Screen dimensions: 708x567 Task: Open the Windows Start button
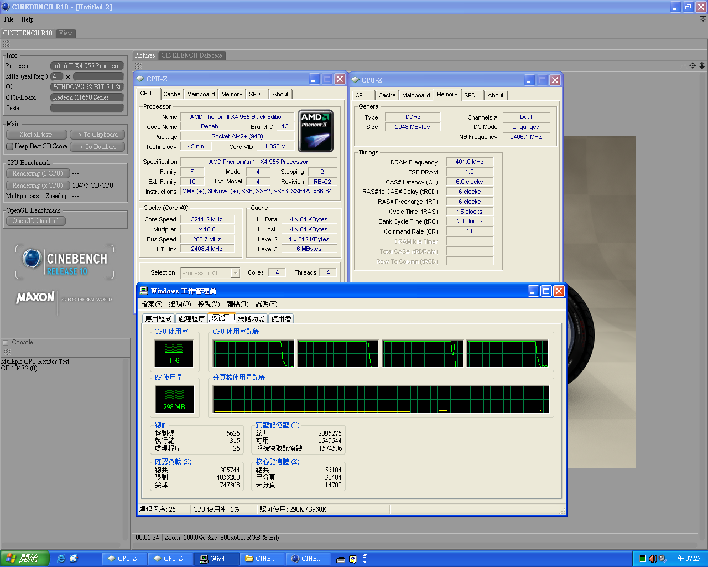coord(25,559)
